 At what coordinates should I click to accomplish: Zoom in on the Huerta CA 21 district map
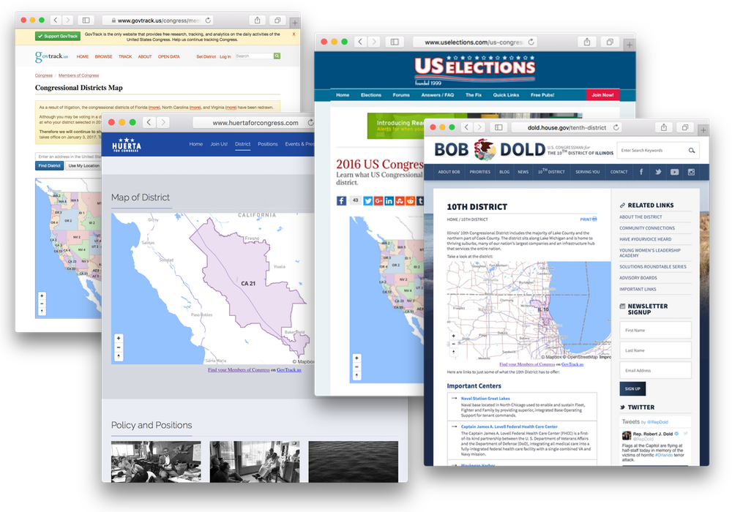coord(119,338)
